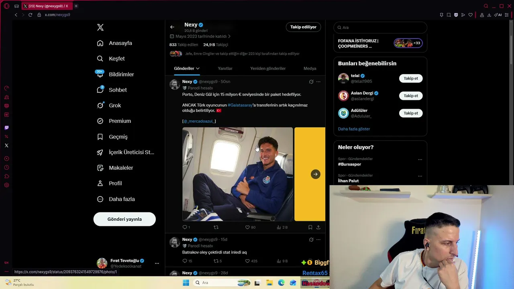This screenshot has width=514, height=289.
Task: Open the Windows Start menu
Action: click(186, 283)
